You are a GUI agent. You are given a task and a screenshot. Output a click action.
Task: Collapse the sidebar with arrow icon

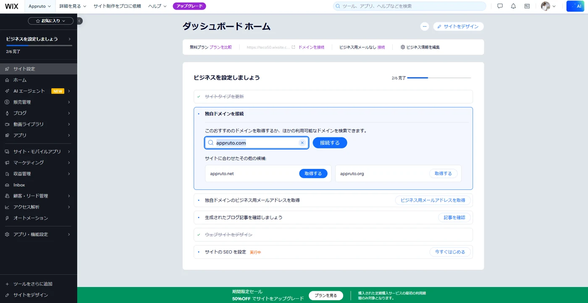79,21
